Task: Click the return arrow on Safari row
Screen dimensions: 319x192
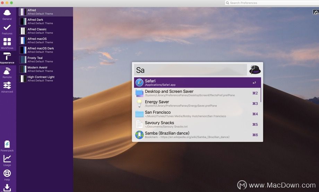Action: 254,82
